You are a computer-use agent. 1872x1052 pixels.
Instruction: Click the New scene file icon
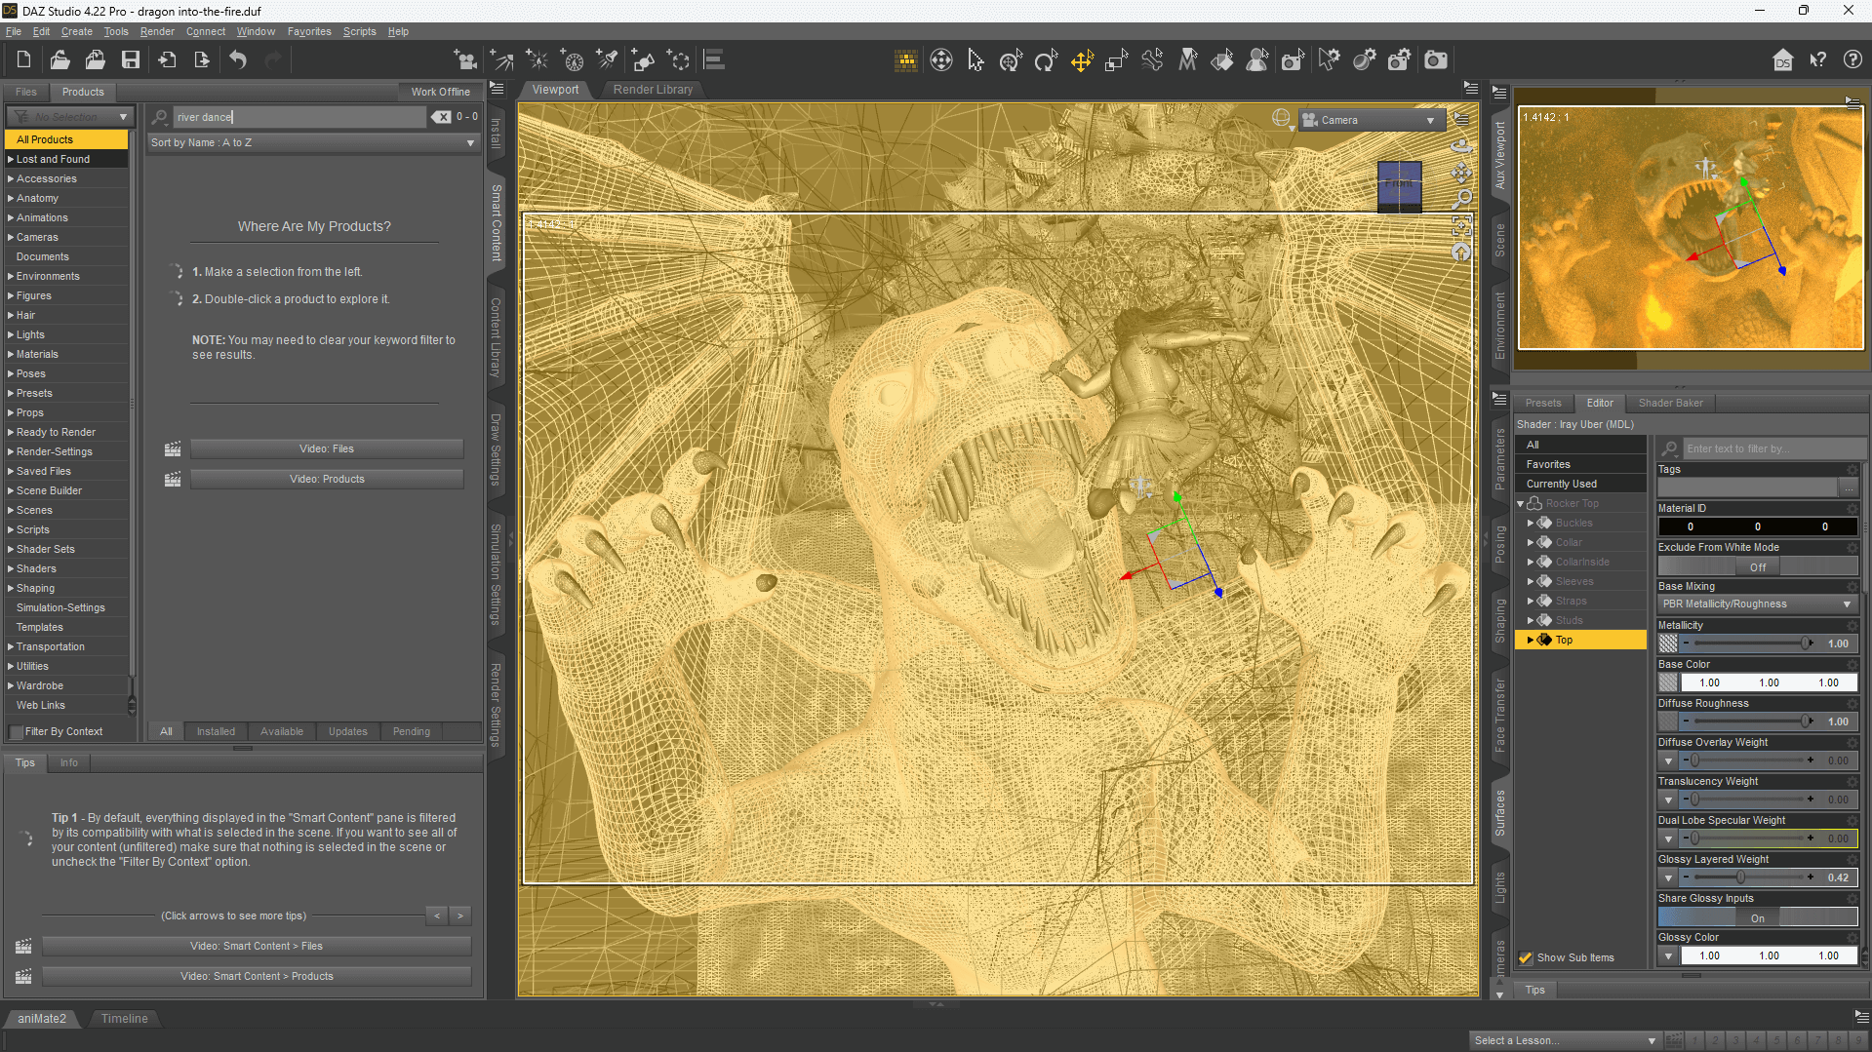point(23,60)
